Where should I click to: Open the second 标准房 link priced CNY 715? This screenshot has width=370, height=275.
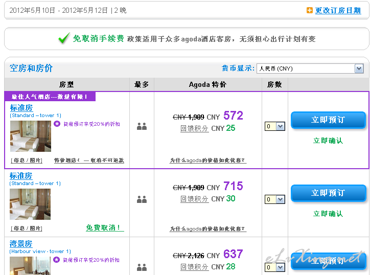click(x=21, y=176)
